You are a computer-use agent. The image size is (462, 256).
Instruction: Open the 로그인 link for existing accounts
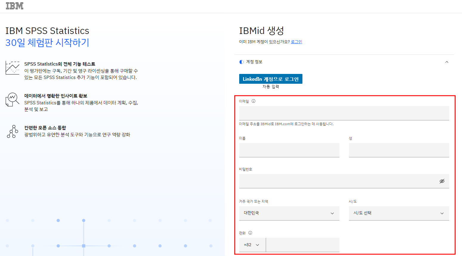point(296,42)
